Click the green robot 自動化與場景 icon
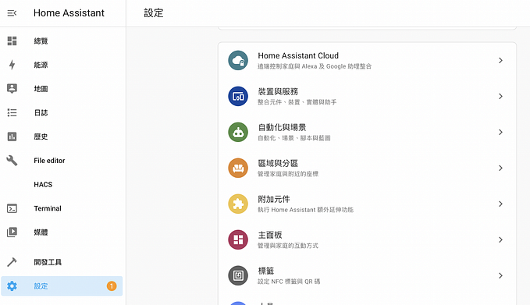Viewport: 530px width, 305px height. click(x=238, y=132)
